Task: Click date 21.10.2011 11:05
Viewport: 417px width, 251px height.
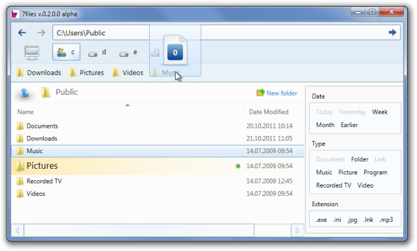Action: (269, 138)
